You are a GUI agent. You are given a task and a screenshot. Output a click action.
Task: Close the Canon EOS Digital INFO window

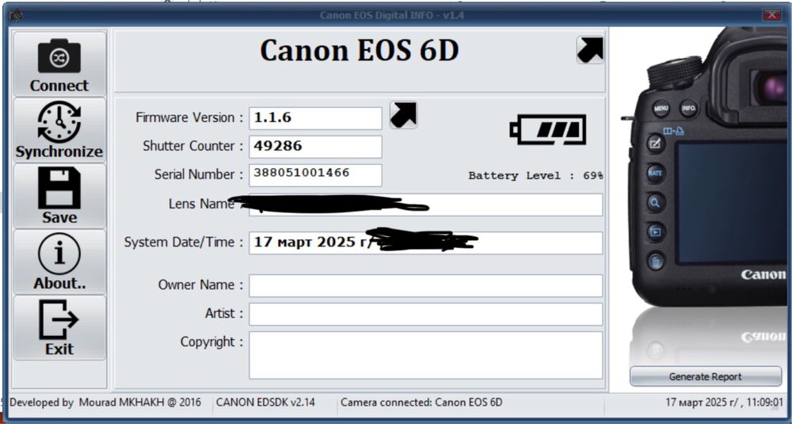(771, 15)
